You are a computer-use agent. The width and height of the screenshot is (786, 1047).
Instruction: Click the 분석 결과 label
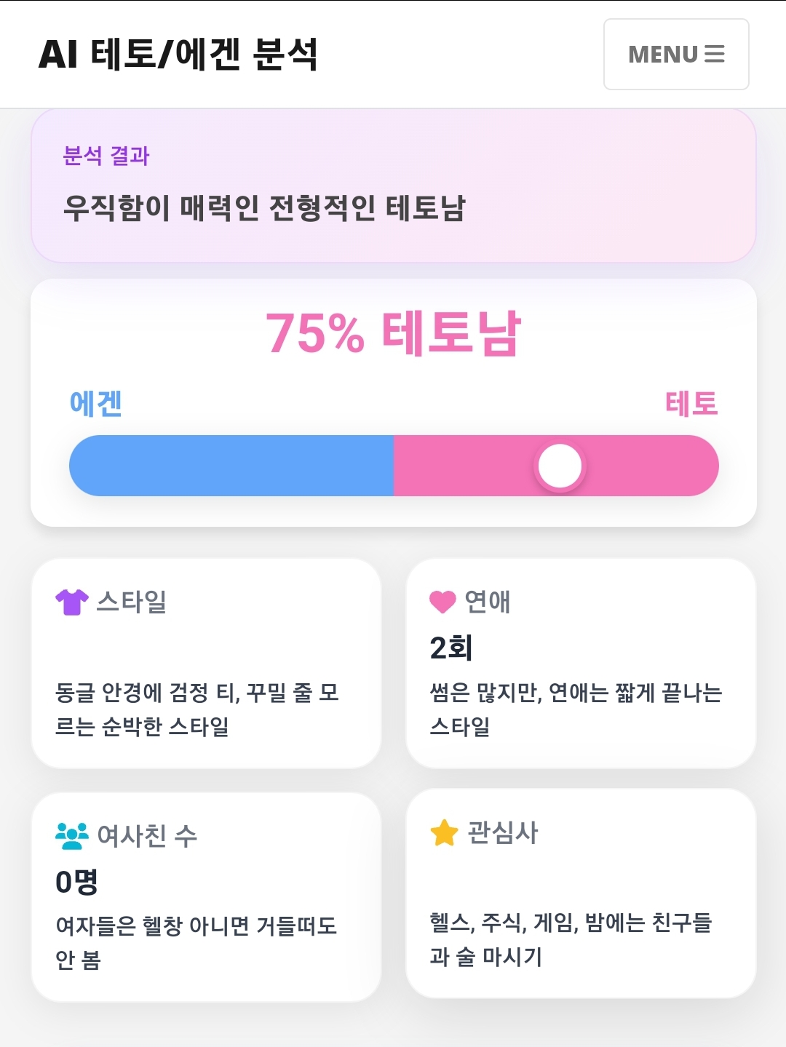[106, 156]
